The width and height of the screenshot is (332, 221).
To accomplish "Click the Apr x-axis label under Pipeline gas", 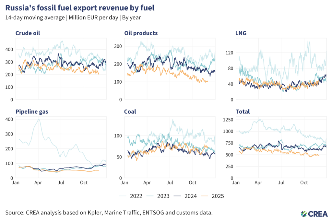I will [38, 183].
